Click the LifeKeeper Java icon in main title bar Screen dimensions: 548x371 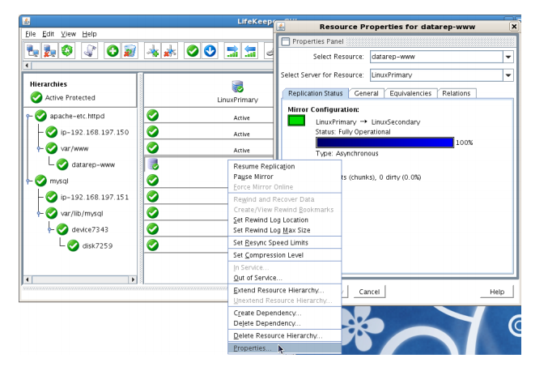26,21
